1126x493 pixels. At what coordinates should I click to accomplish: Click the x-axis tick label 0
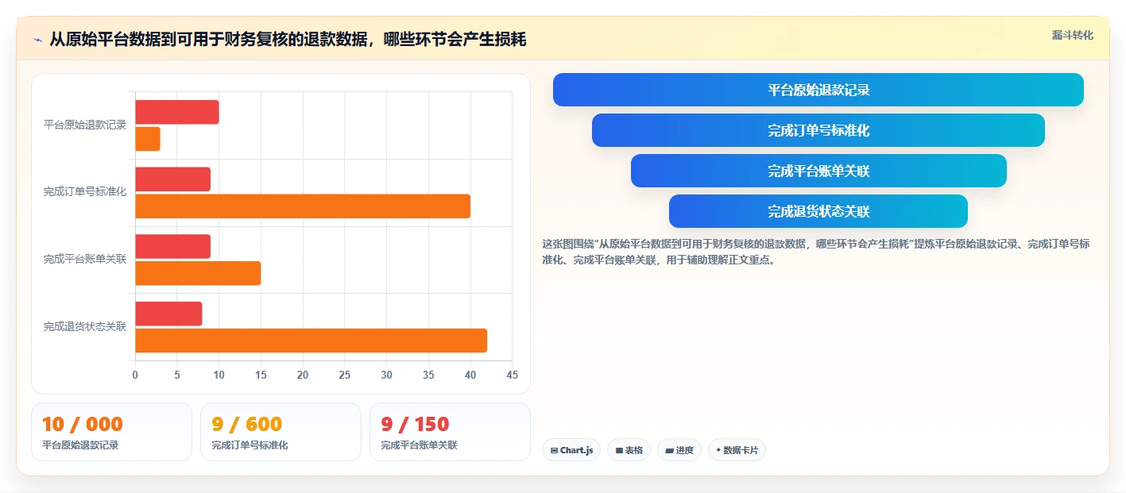pos(135,375)
